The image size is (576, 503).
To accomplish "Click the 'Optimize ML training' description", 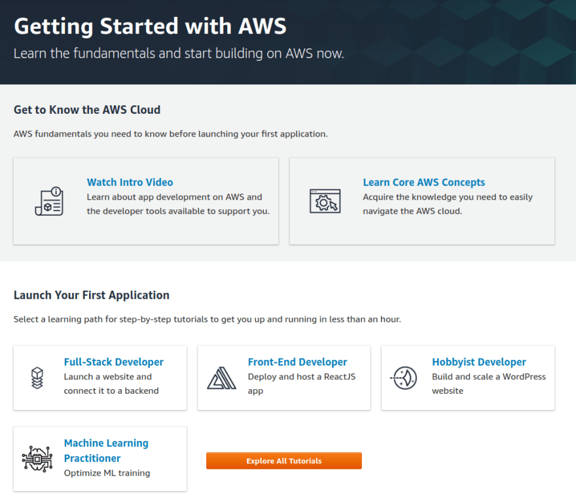I will coord(107,473).
